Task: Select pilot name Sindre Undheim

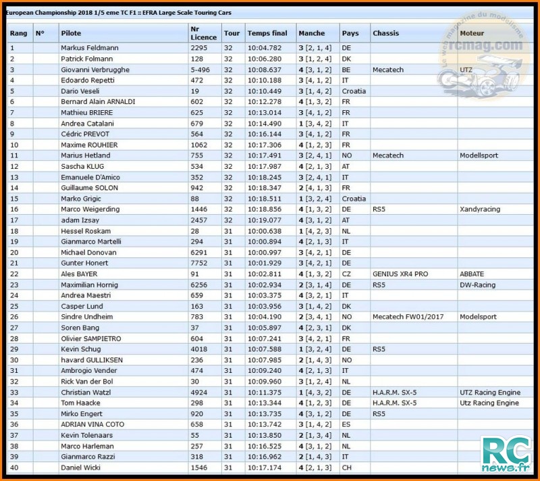Action: point(87,317)
